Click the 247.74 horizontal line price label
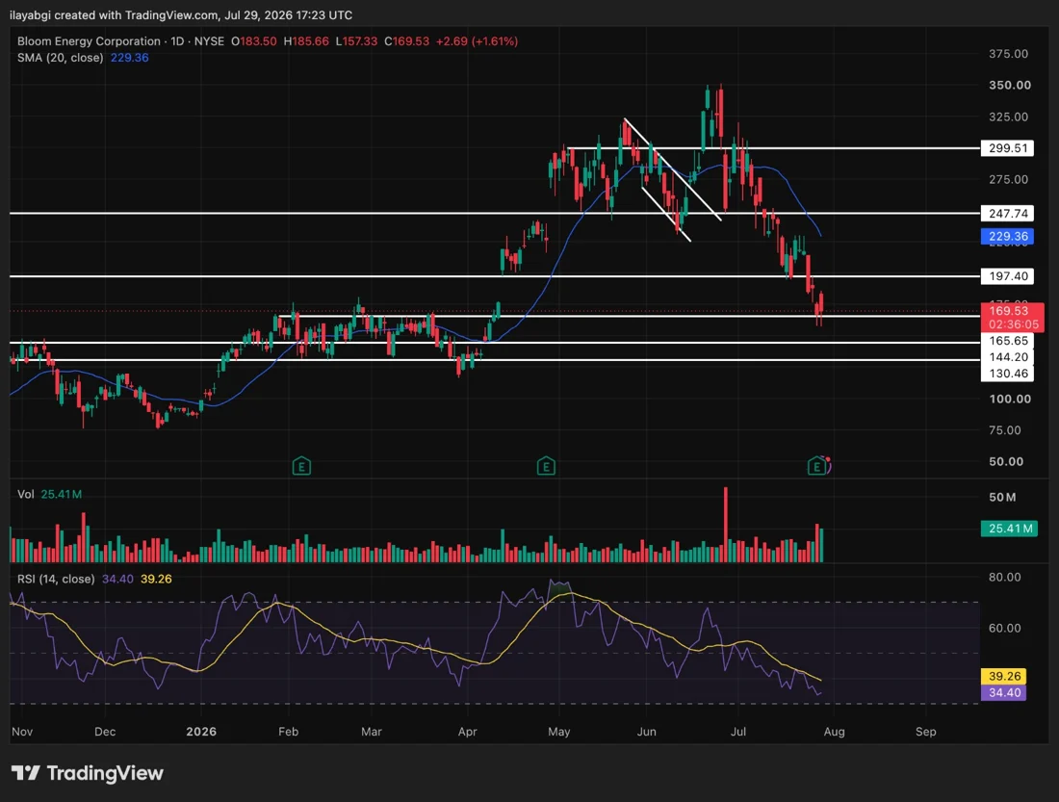The image size is (1059, 802). pos(1007,214)
